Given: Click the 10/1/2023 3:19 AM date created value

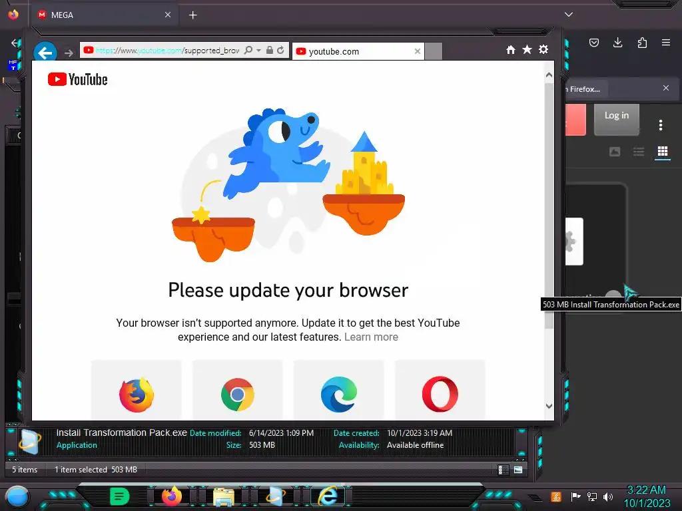Looking at the screenshot, I should pos(420,433).
